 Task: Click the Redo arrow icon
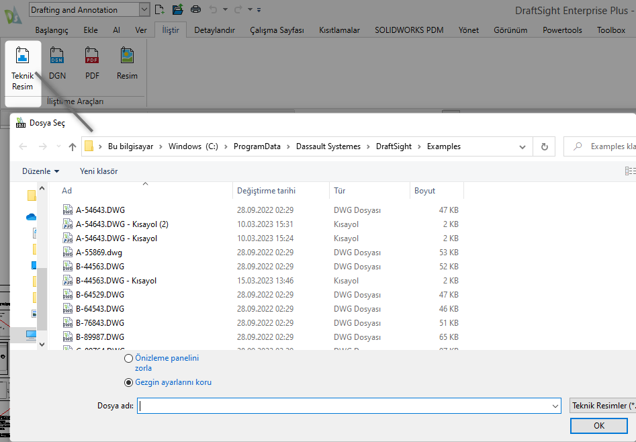(x=238, y=9)
